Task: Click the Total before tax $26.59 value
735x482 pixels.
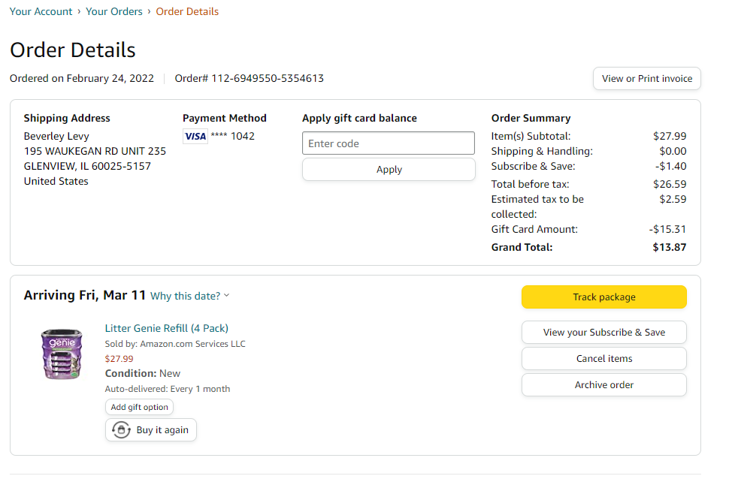Action: coord(670,184)
